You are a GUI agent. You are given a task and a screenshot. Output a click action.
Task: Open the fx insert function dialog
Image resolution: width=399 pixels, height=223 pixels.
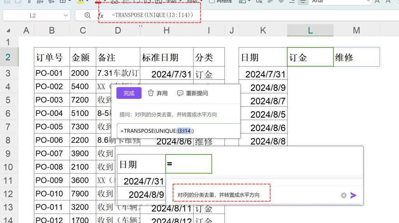coord(101,16)
